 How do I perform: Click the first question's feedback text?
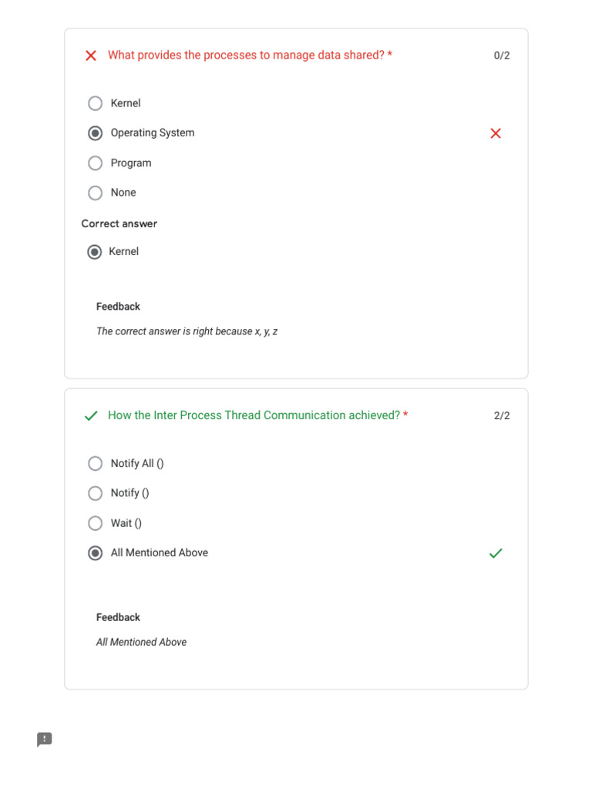click(x=187, y=331)
